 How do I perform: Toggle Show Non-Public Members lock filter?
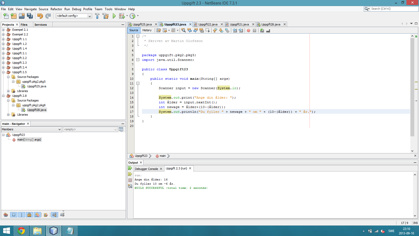point(29,215)
